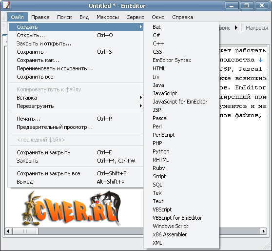Choose Сохранить как... entry
Viewport: 272px width, 251px height.
tap(76, 60)
